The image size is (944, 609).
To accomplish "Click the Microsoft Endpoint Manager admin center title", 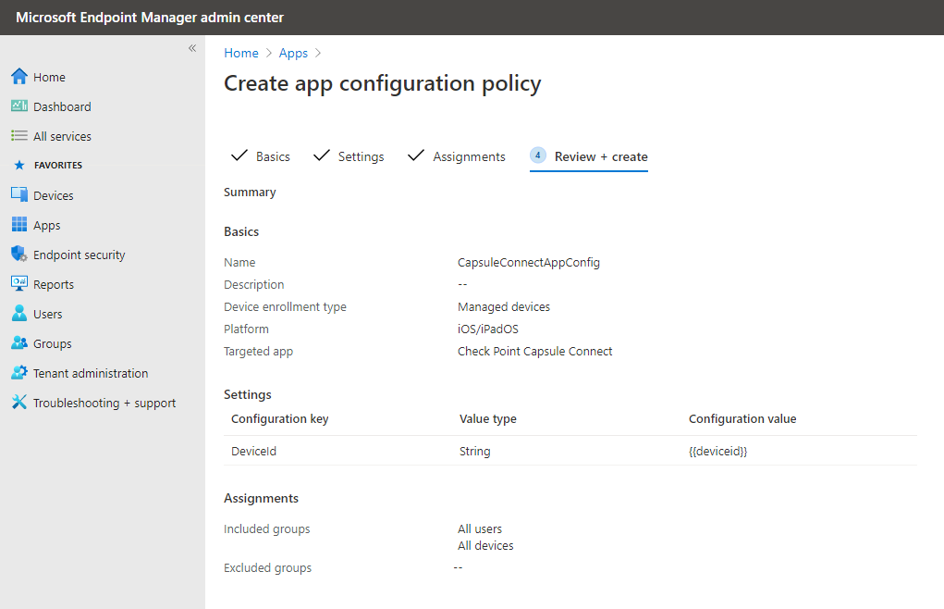I will point(149,18).
